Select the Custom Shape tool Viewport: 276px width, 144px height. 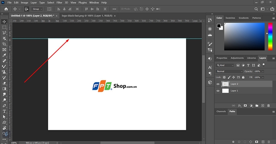click(4, 122)
